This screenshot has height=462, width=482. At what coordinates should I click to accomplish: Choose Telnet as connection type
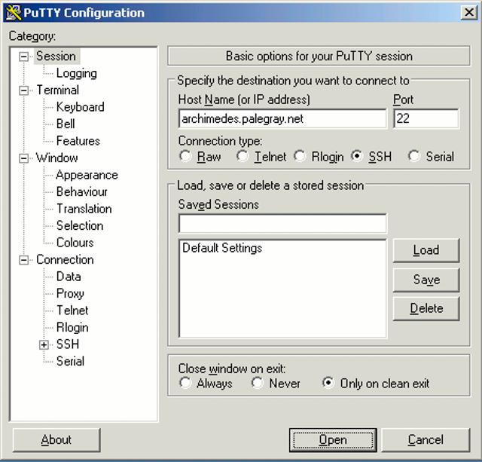(x=243, y=157)
